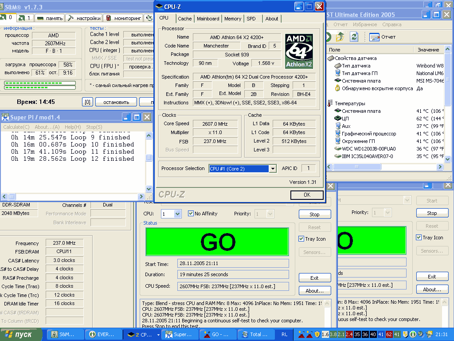Select the thermometer Температуры section icon
The image size is (454, 341).
tap(330, 103)
